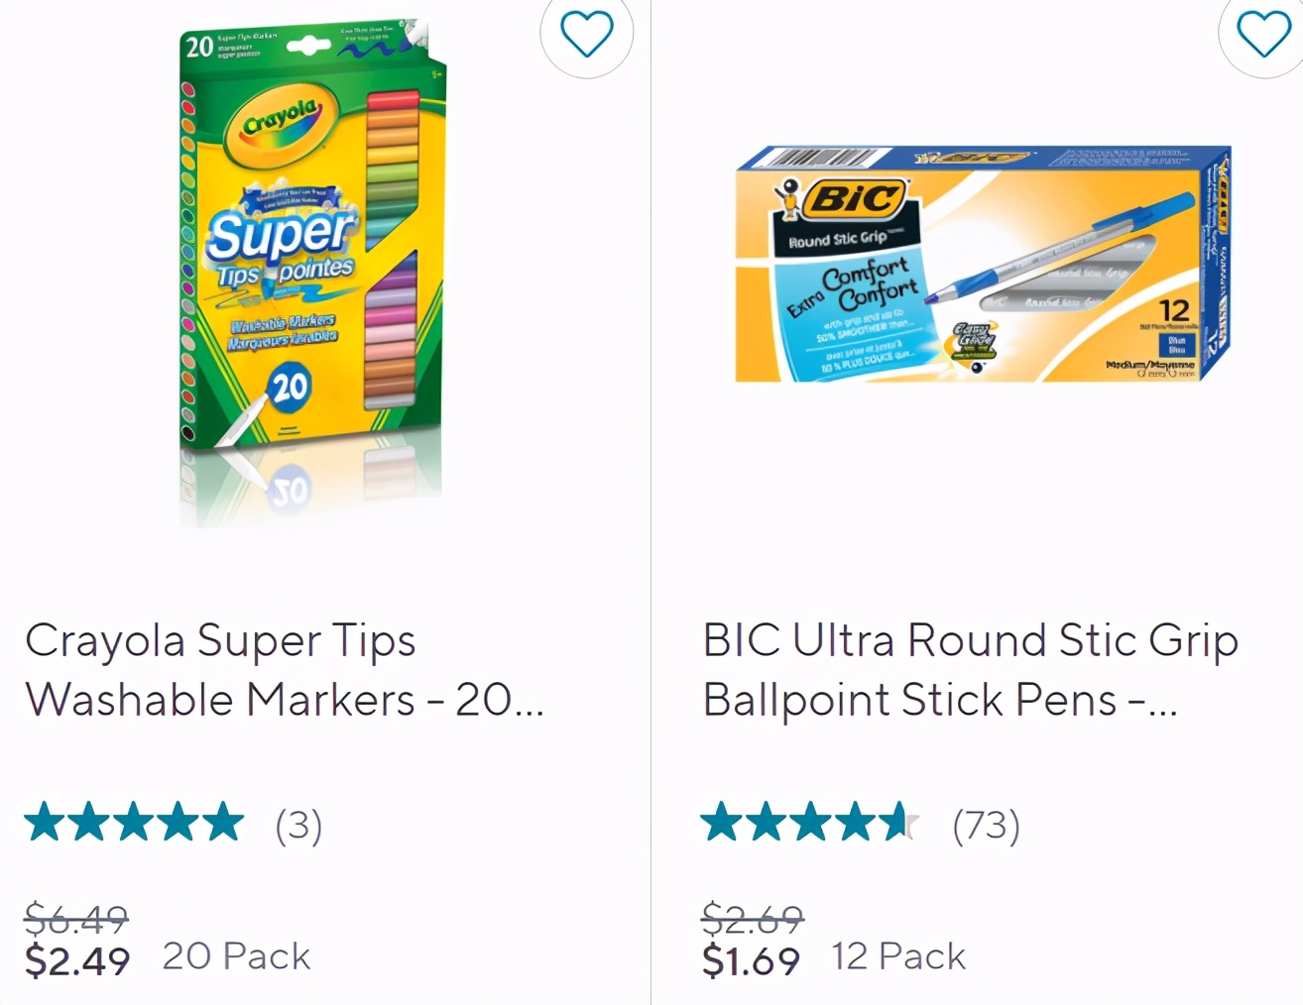1303x1005 pixels.
Task: Click the $1.69 sale price
Action: 751,959
